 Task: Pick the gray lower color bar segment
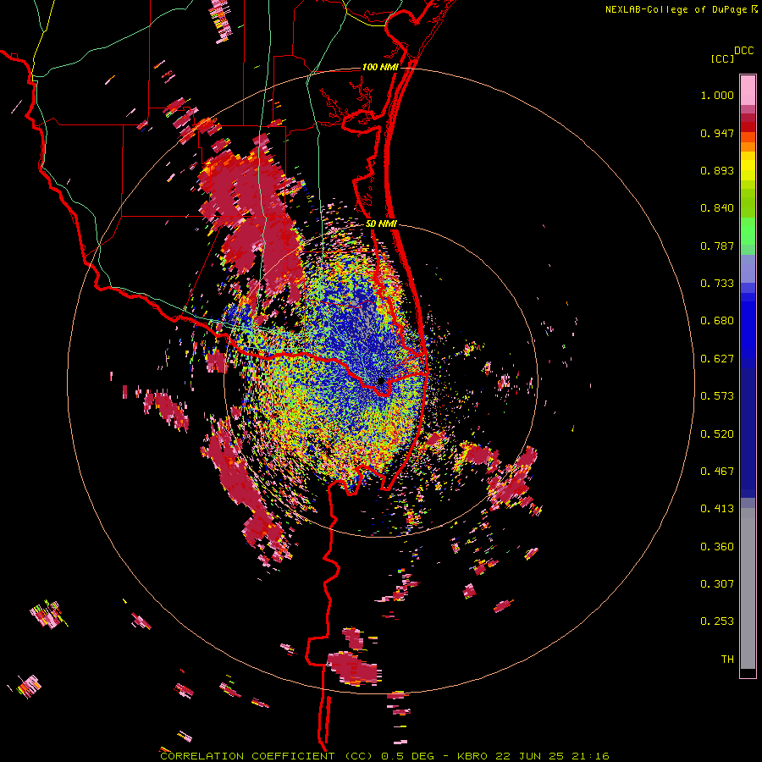[748, 588]
